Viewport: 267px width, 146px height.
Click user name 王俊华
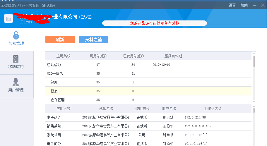point(168,126)
